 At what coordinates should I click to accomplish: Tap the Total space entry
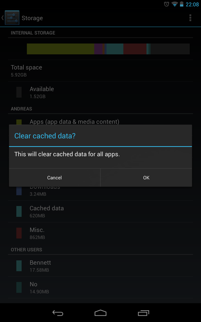pos(100,71)
